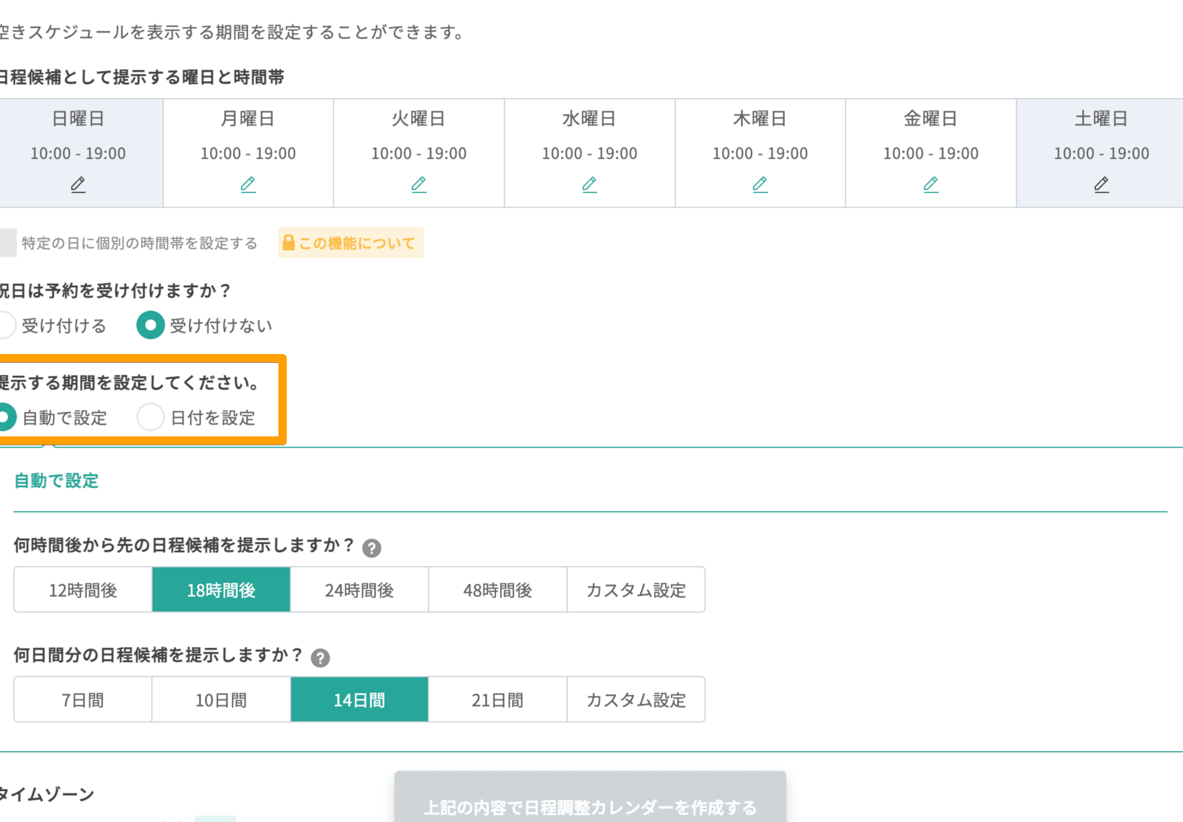Open help icon beside 何時間後 question
This screenshot has width=1183, height=822.
point(372,548)
